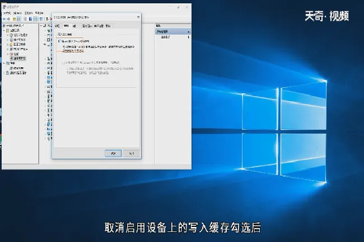Viewport: 364px width, 242px height.
Task: Expand the Services and Applications node
Action: click(x=4, y=73)
